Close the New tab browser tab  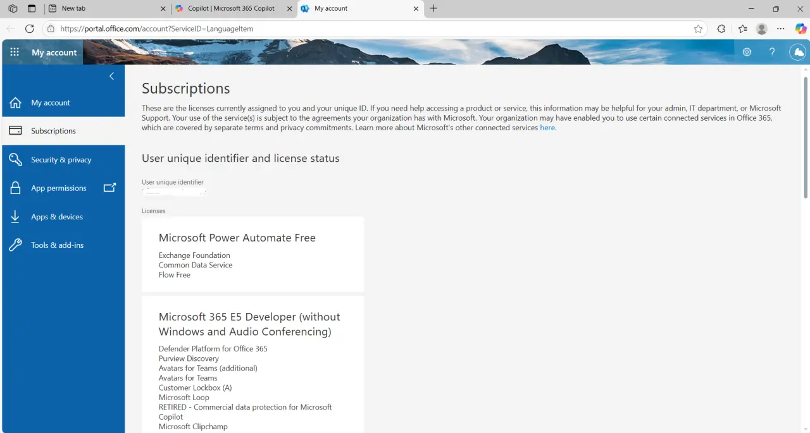pyautogui.click(x=163, y=9)
